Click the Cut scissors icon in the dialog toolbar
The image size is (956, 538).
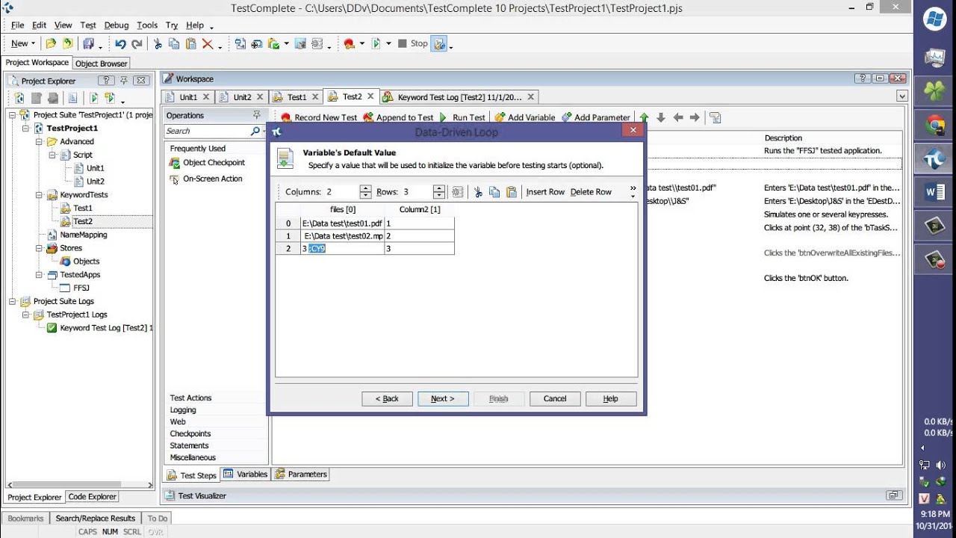tap(477, 192)
